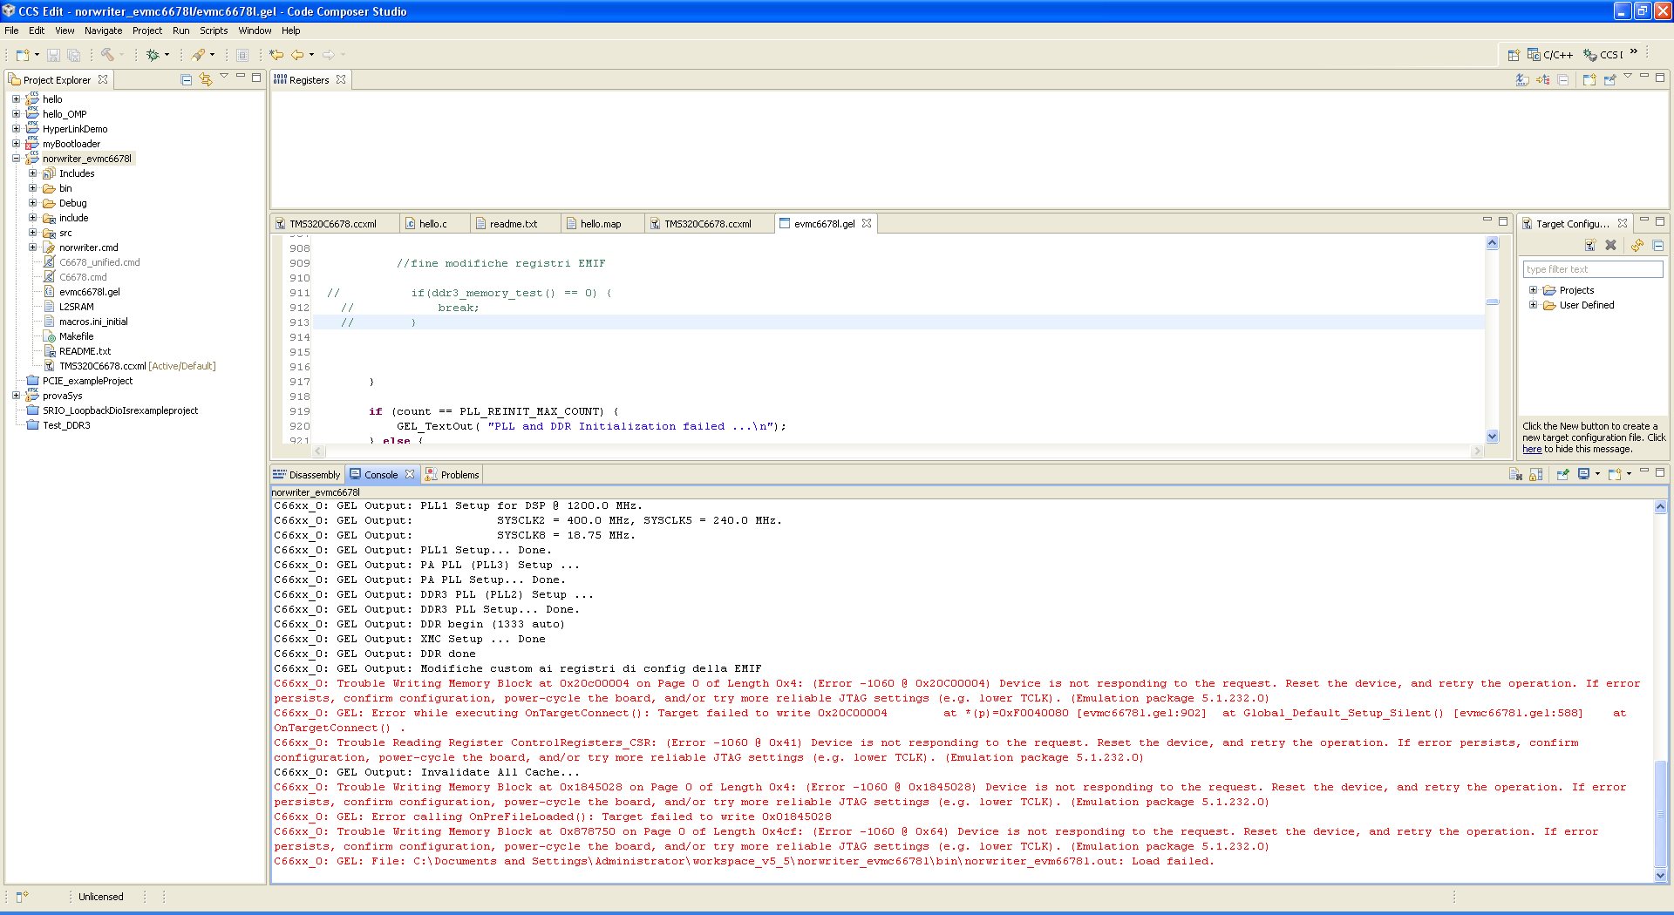Open the Registers view menu triangle
The image size is (1674, 915).
[x=1628, y=77]
